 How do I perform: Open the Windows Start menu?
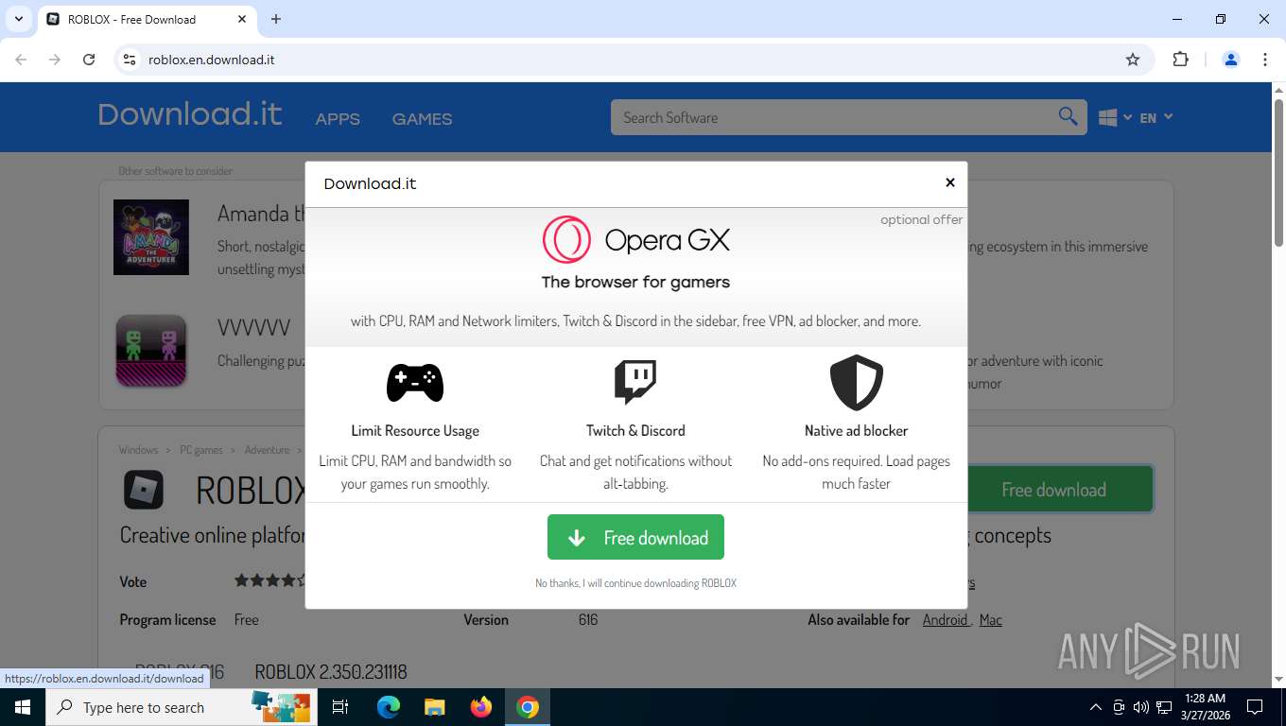pos(22,707)
